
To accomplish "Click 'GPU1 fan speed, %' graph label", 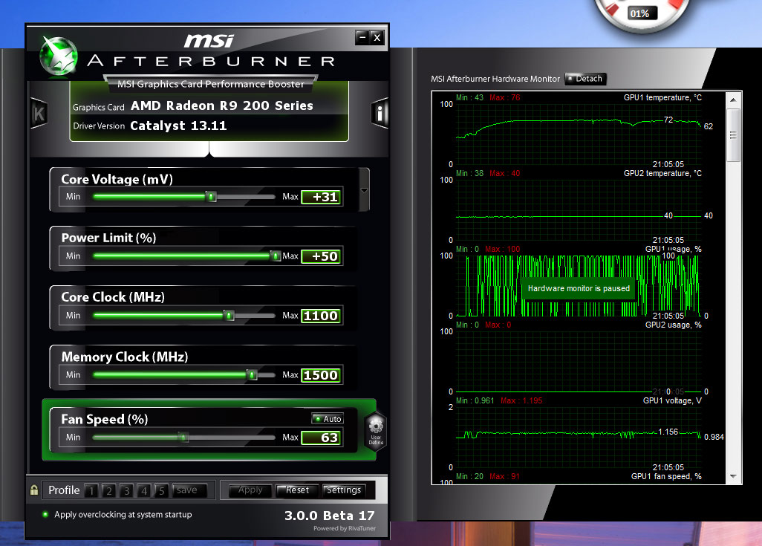I will pos(666,476).
